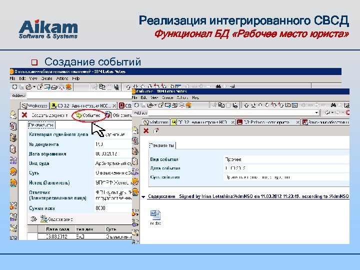
Task: Close СЭД 3.2 tab in Событие window
Action: click(233, 122)
